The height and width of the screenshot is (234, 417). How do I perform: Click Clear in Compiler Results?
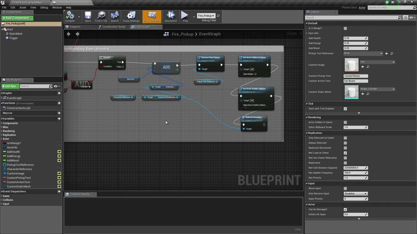tap(298, 229)
